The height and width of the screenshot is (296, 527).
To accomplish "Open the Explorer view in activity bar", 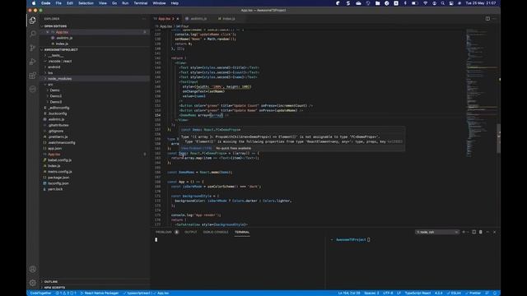I will (x=33, y=21).
